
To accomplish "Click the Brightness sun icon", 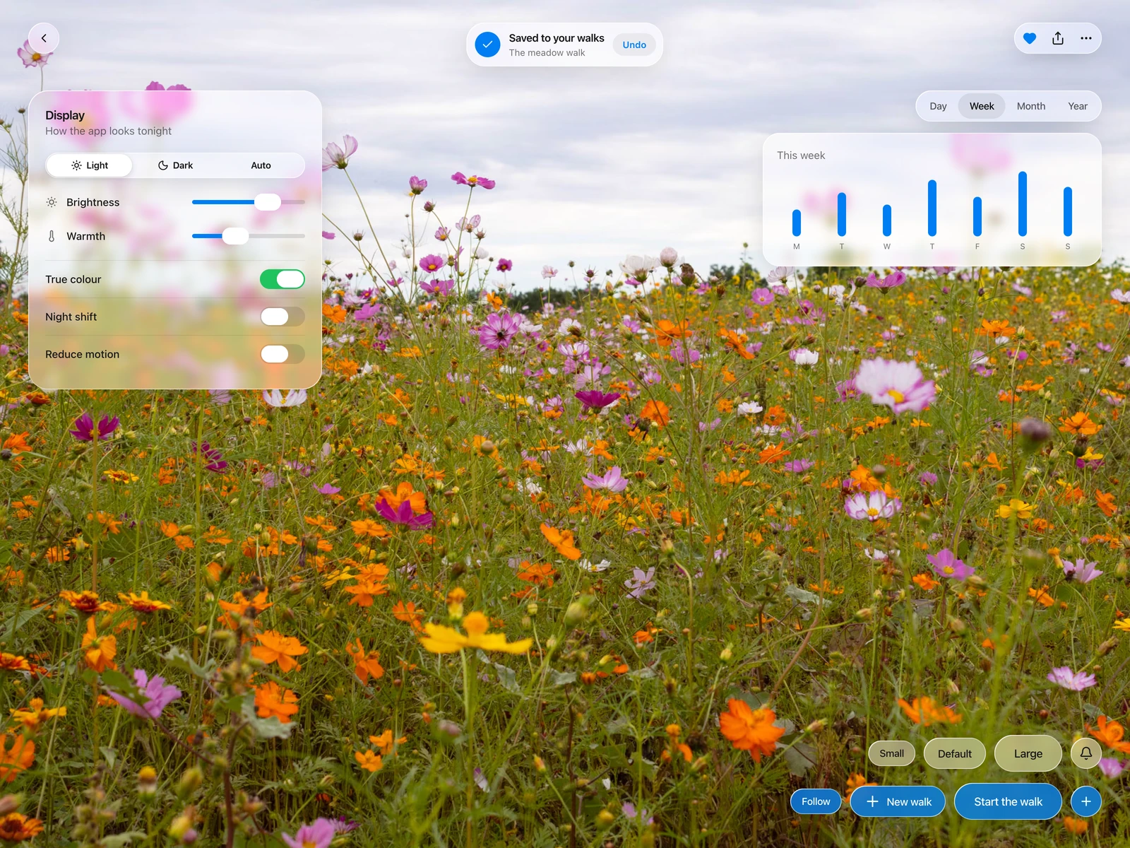I will pos(52,202).
